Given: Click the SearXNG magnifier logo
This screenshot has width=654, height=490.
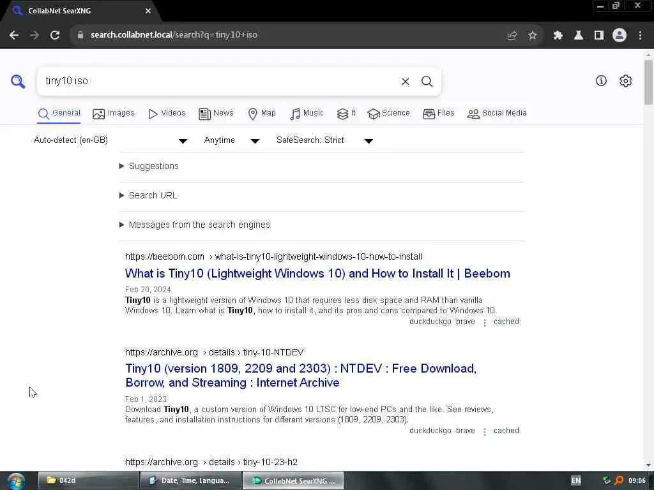Looking at the screenshot, I should (x=18, y=81).
